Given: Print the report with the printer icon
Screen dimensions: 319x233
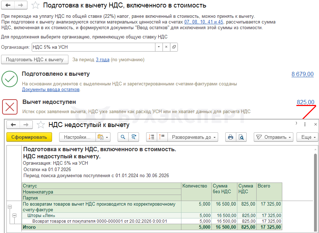Looking at the screenshot, I should coord(231,137).
